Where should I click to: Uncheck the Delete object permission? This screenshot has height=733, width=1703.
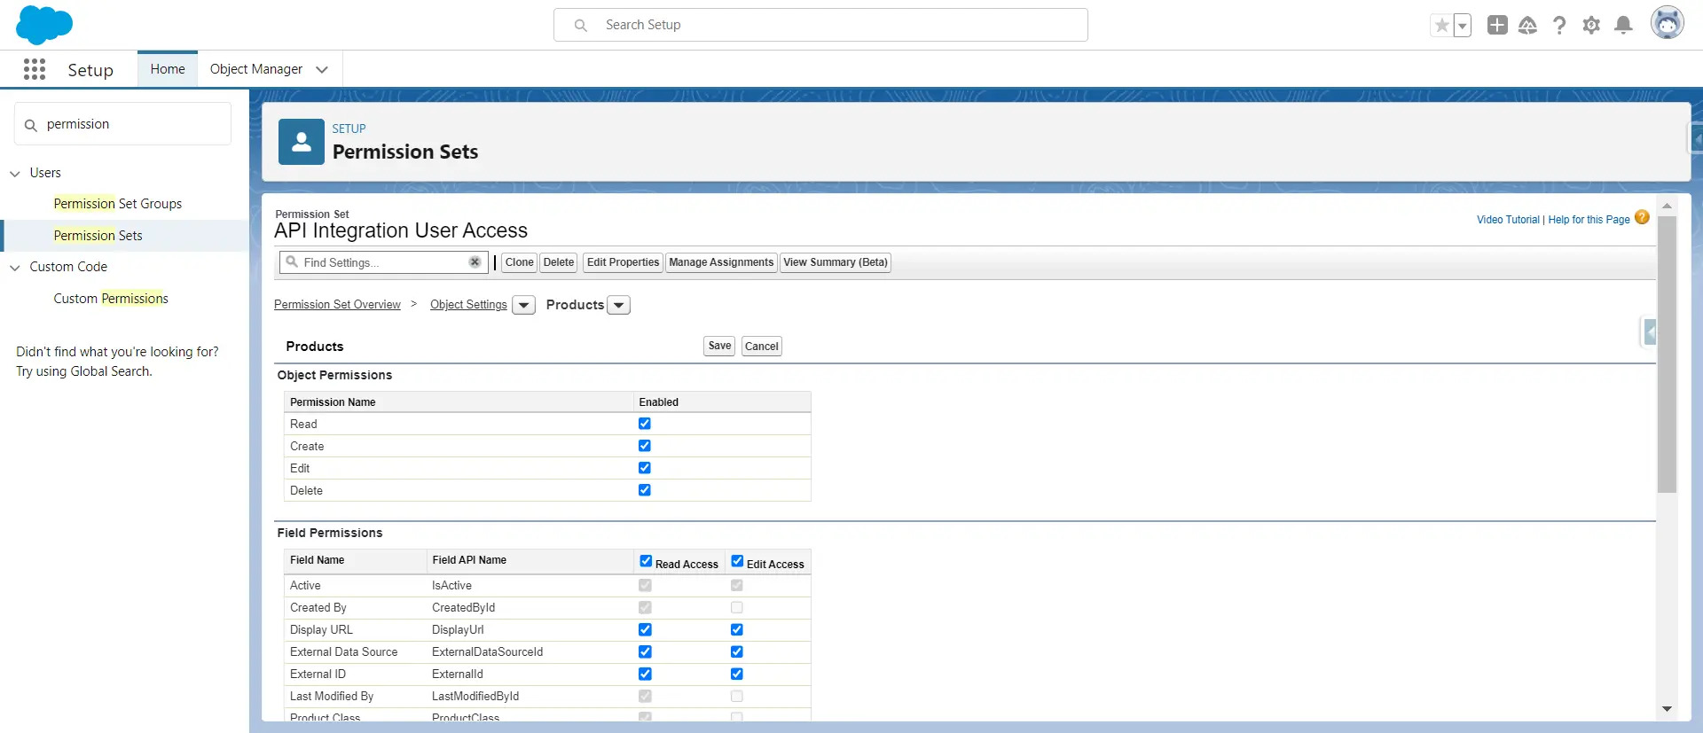coord(645,490)
